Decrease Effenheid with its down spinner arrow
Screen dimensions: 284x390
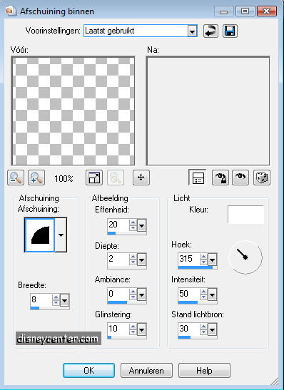(x=133, y=228)
